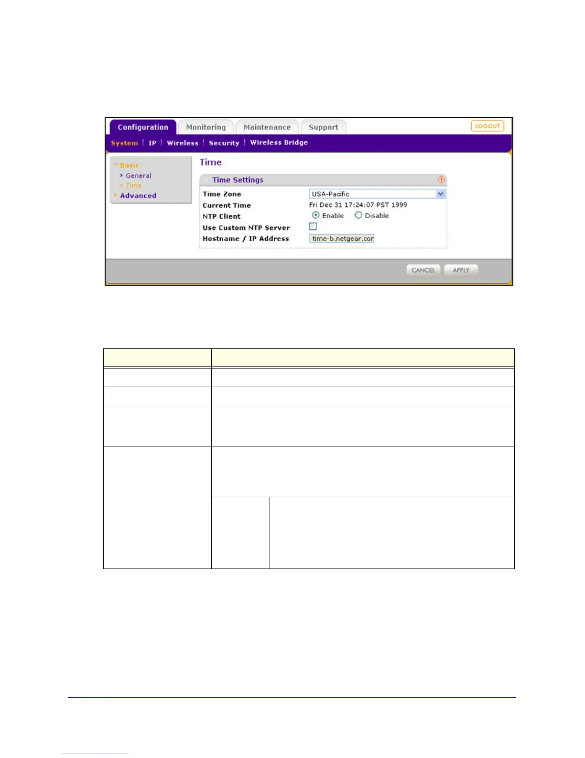Switch to the Configuration tab
The image size is (585, 758).
pos(143,127)
